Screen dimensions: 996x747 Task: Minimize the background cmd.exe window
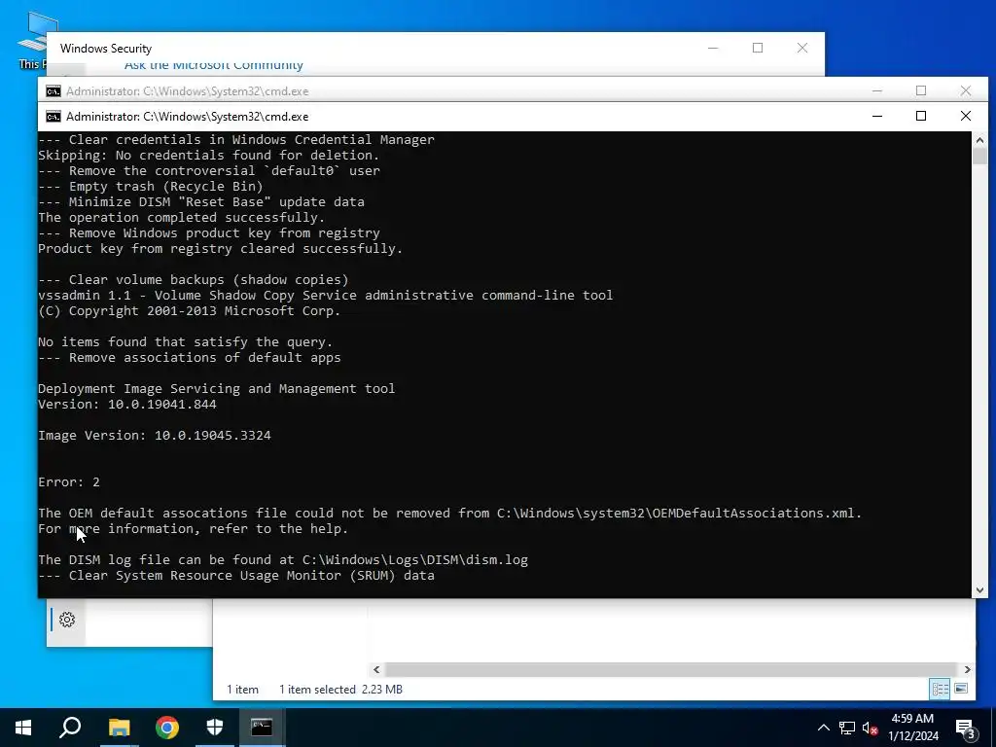tap(877, 90)
